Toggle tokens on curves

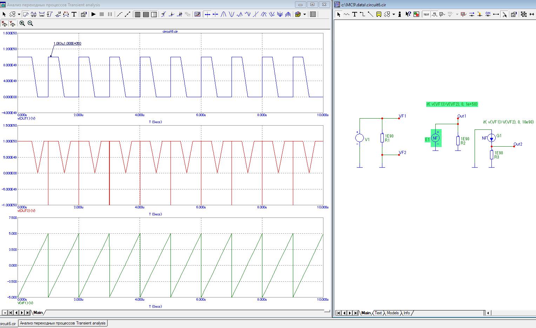128,14
